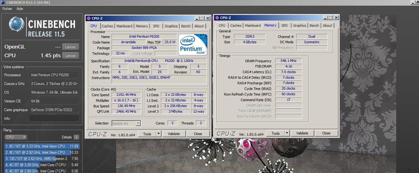The width and height of the screenshot is (419, 173).
Task: Switch to CPU tab in left CPU-Z window
Action: click(x=94, y=26)
